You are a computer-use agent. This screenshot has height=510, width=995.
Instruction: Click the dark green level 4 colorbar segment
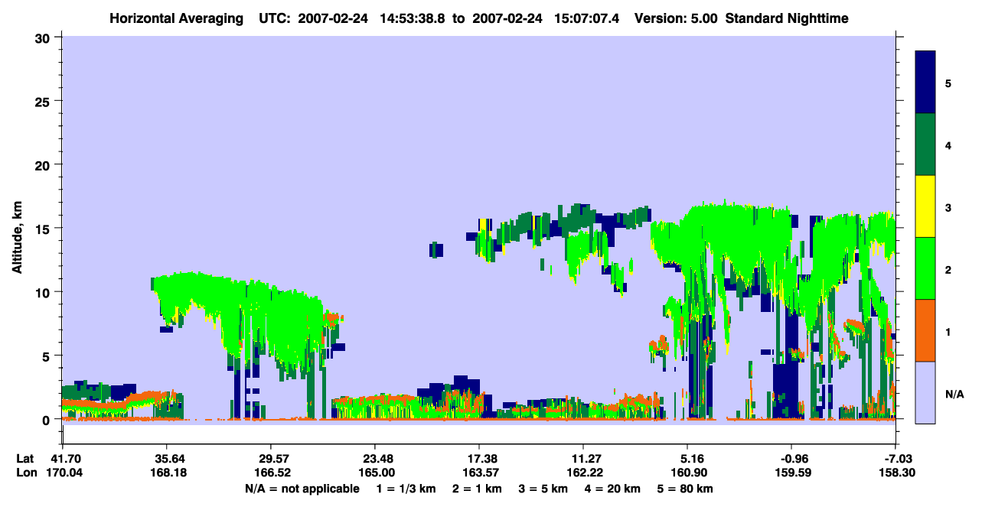925,145
